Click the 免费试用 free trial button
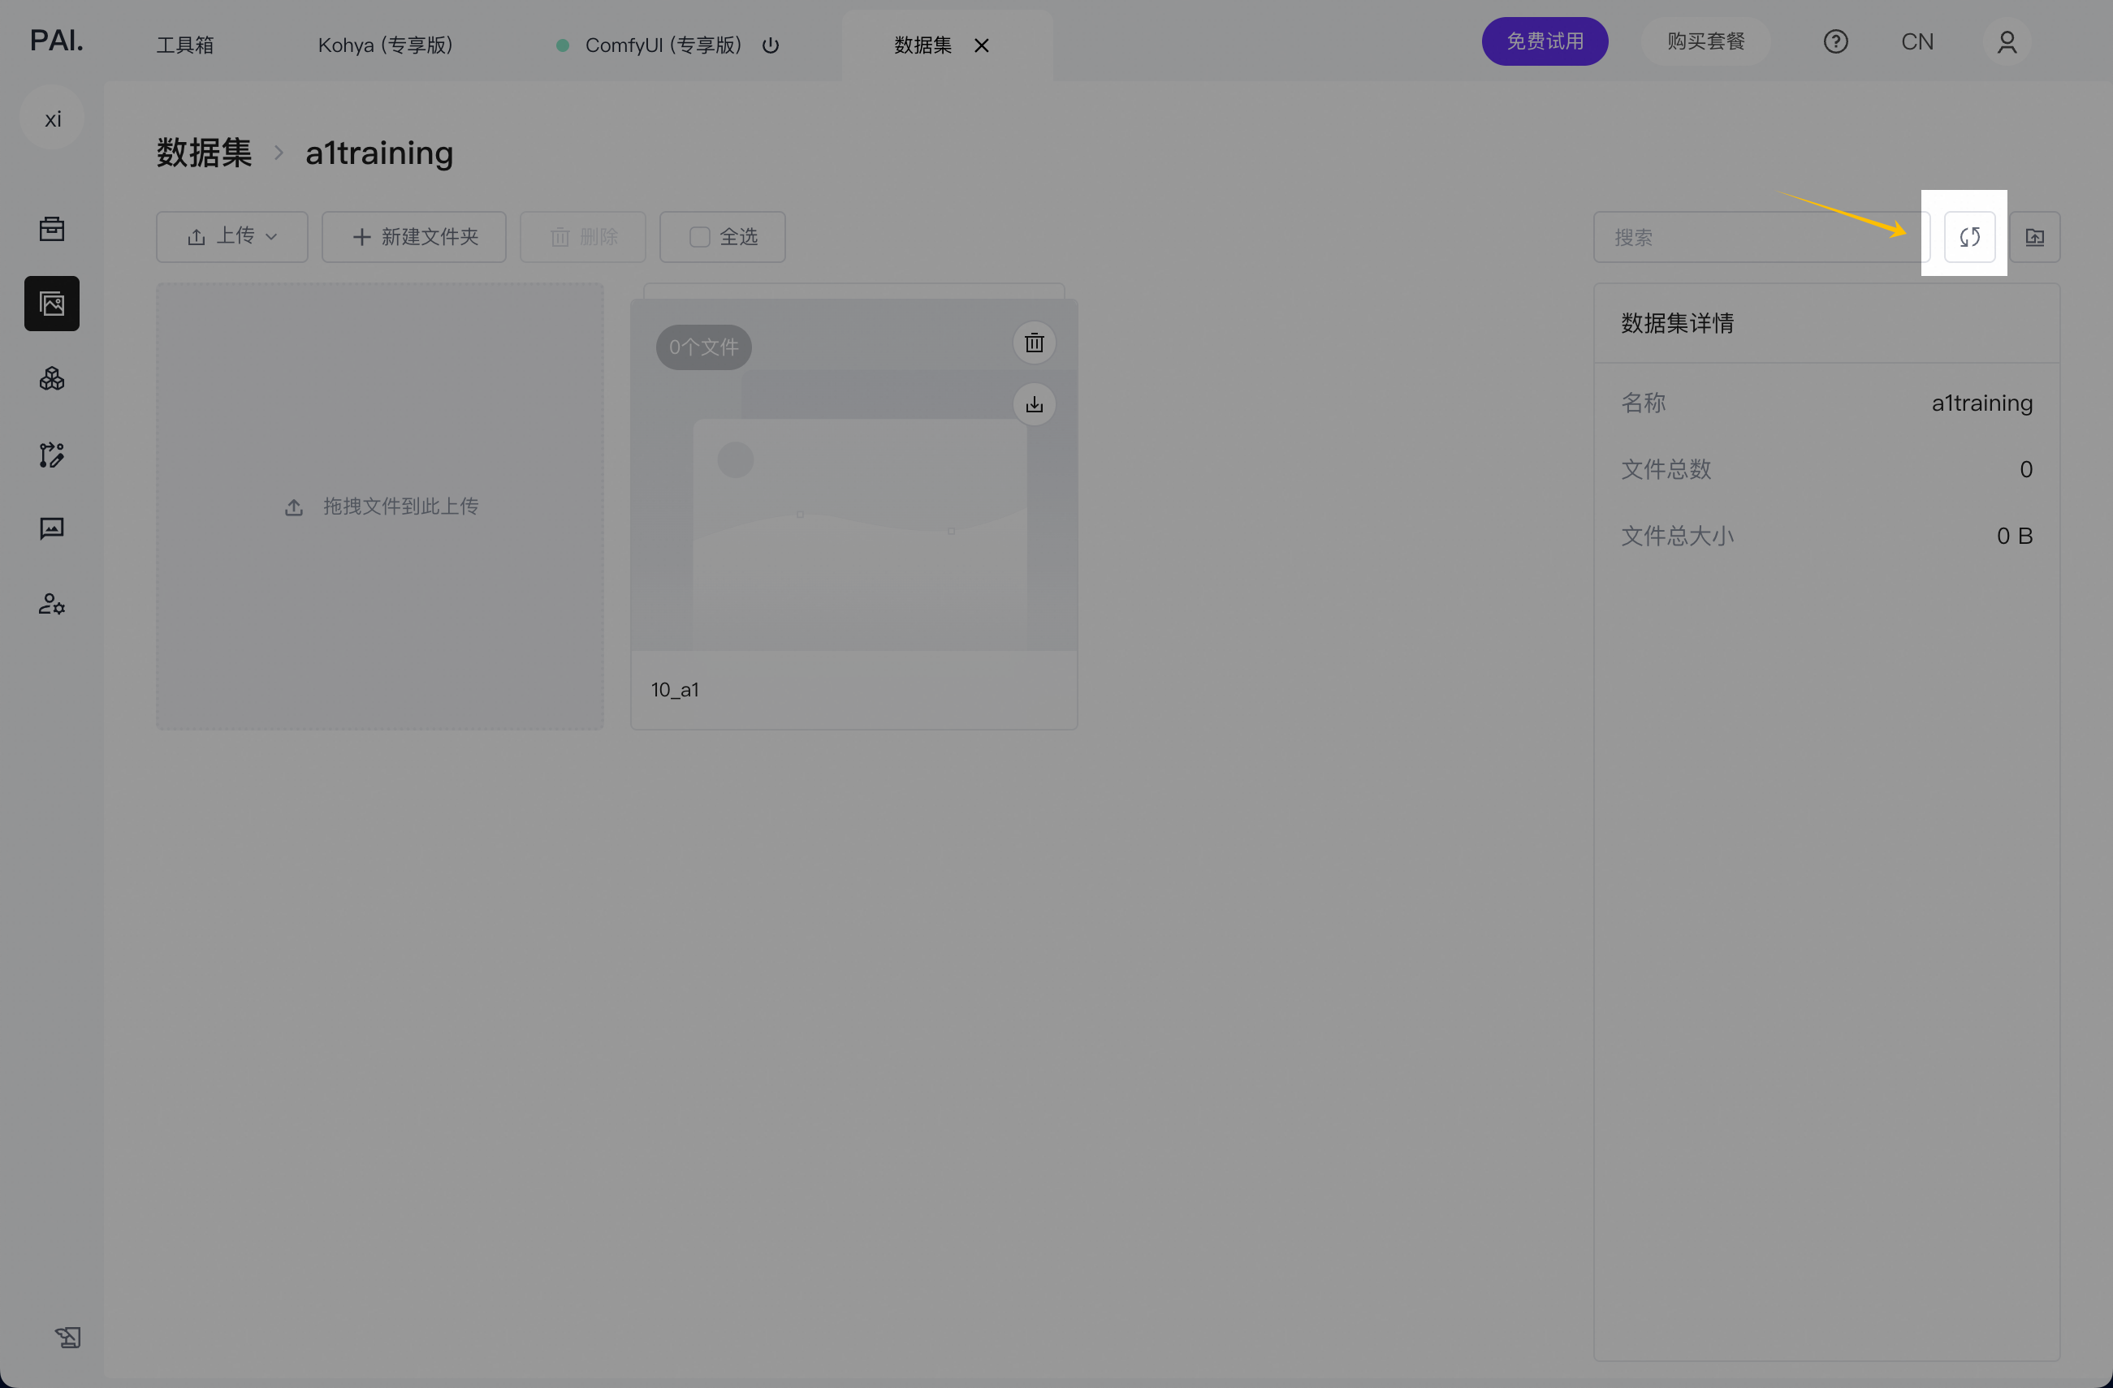Viewport: 2113px width, 1388px height. pyautogui.click(x=1544, y=41)
